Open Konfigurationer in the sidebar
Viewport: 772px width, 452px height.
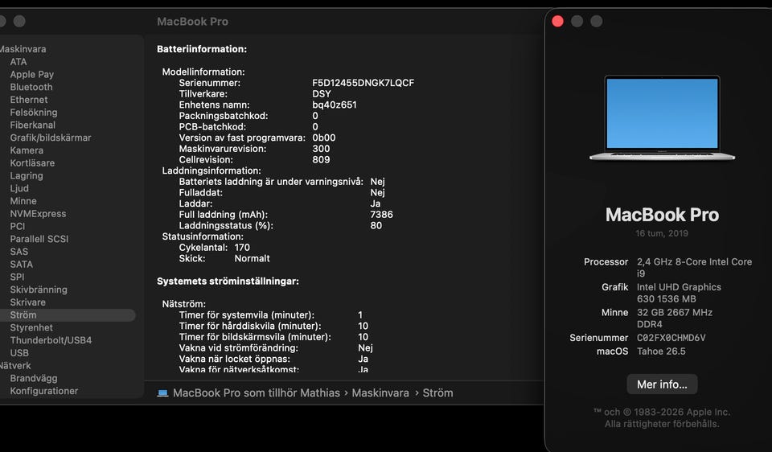pyautogui.click(x=43, y=391)
